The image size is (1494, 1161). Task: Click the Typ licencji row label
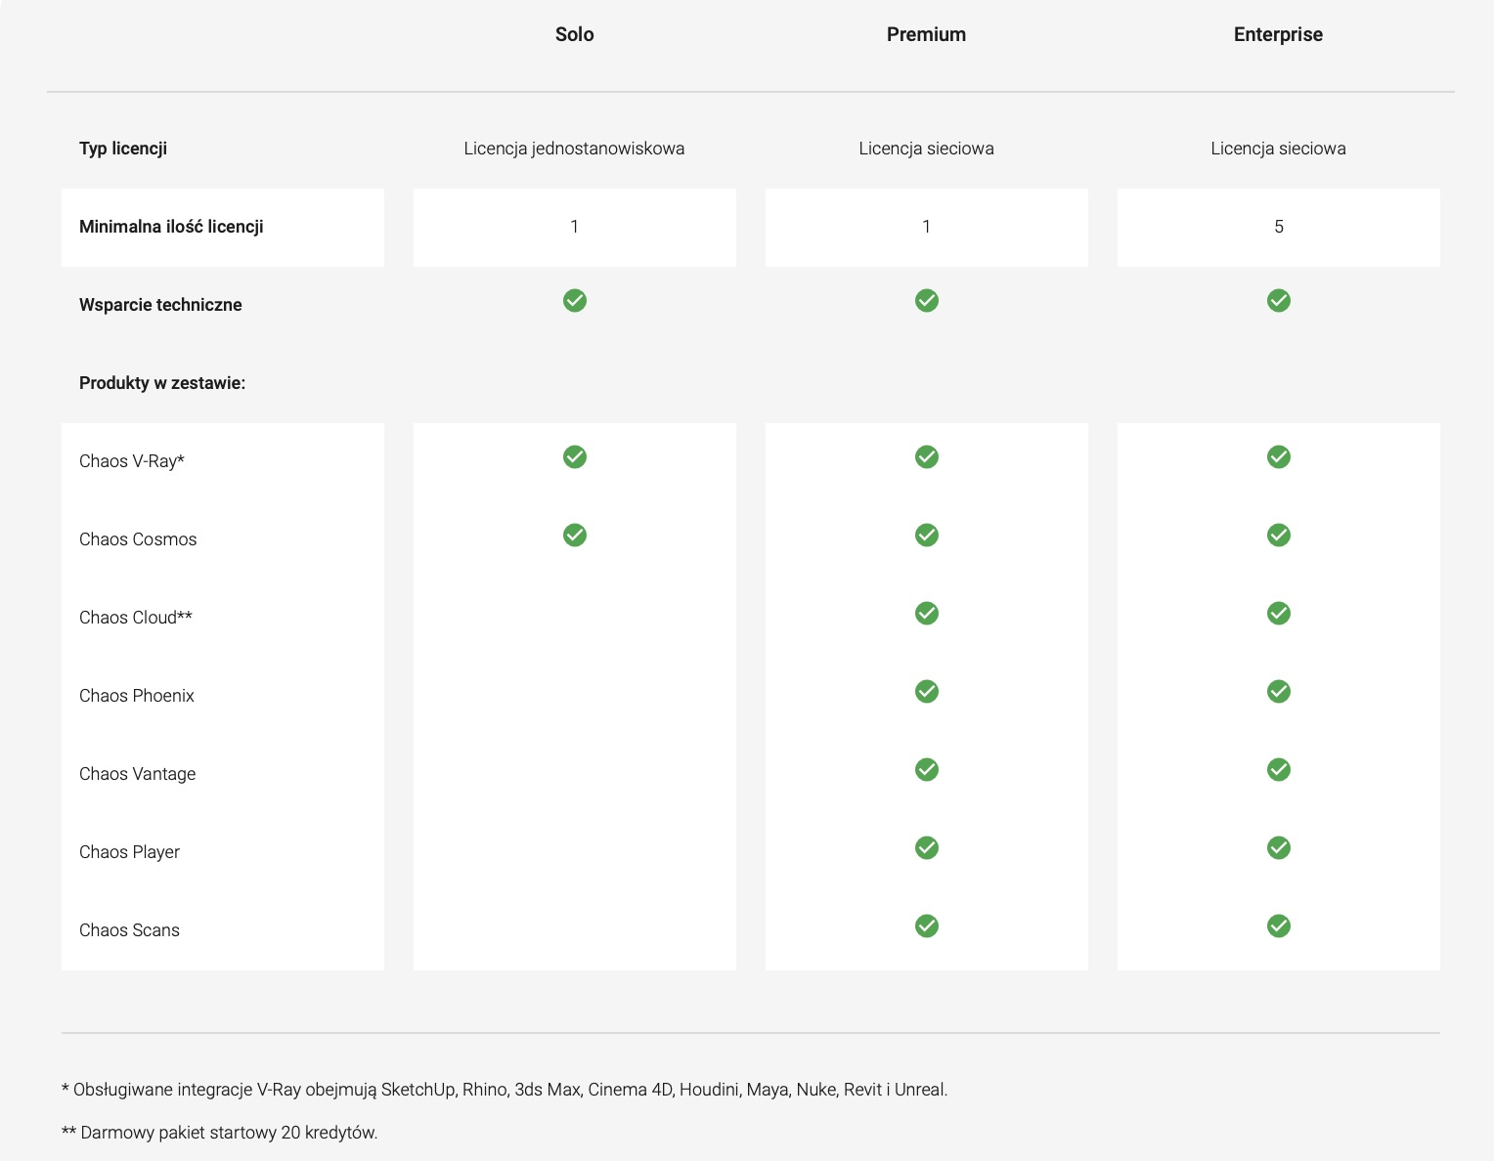[123, 149]
